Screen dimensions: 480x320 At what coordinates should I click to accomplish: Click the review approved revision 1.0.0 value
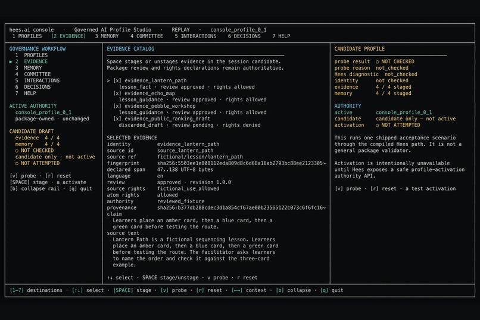[x=194, y=182]
